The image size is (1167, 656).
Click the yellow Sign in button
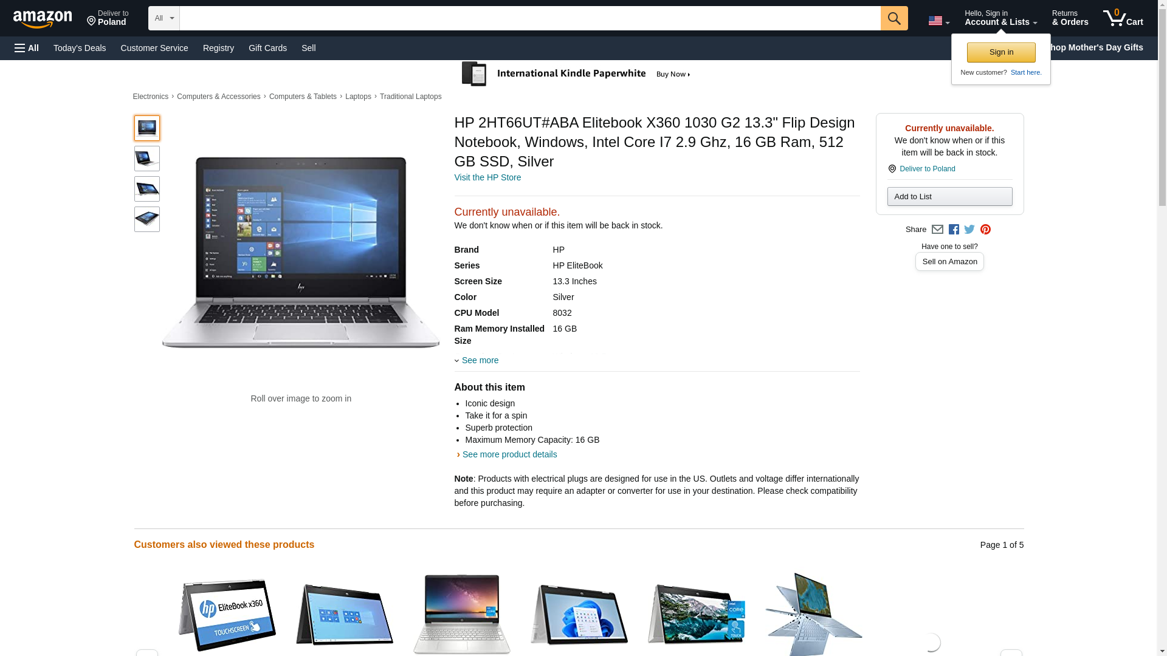tap(1001, 52)
